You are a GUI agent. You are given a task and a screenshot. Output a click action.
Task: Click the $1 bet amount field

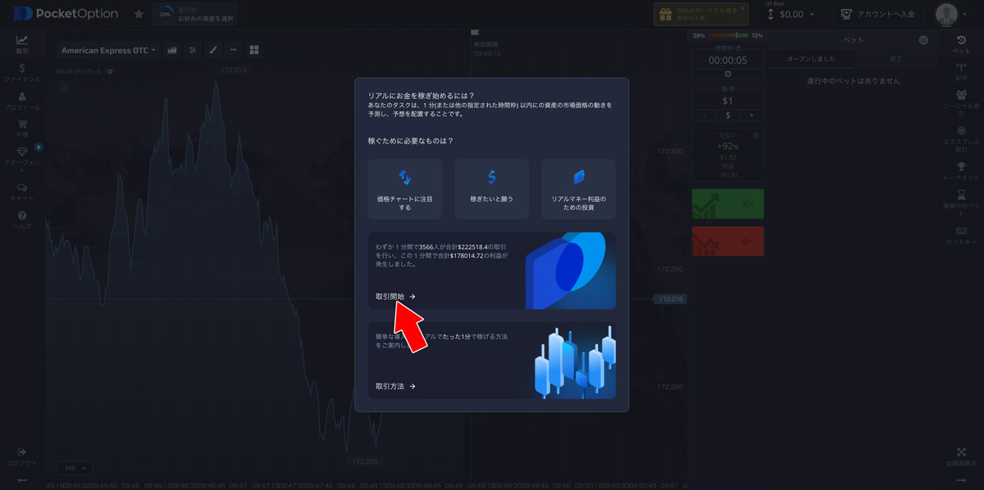tap(727, 98)
